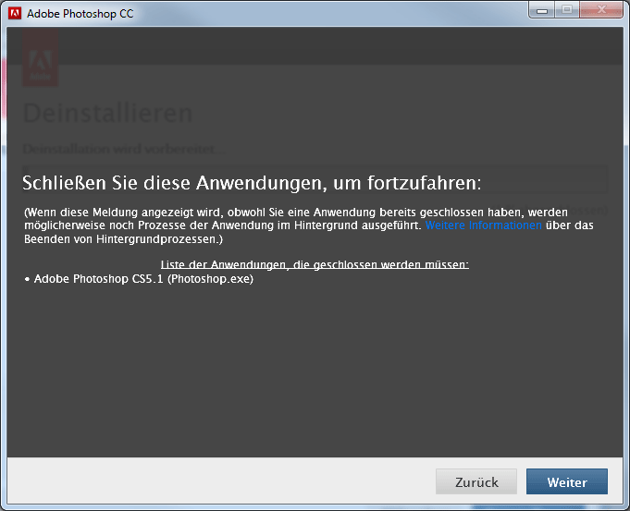The width and height of the screenshot is (630, 511).
Task: Minimize the Adobe Photoshop CC window
Action: [542, 10]
